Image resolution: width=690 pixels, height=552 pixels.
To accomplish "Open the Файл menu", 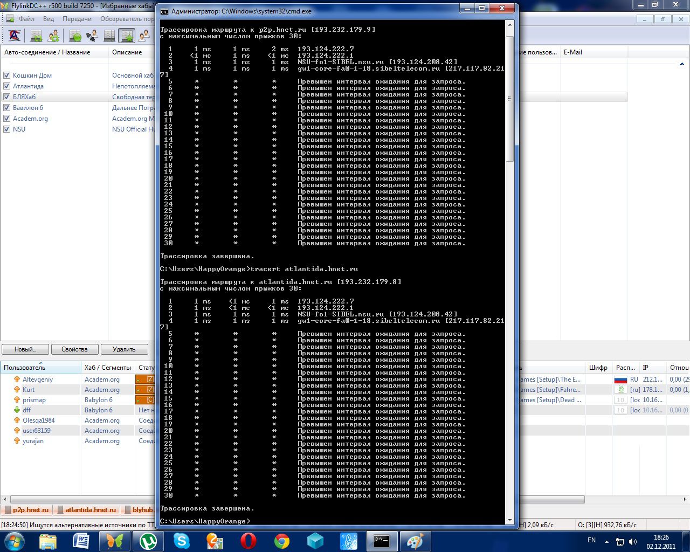I will click(26, 19).
